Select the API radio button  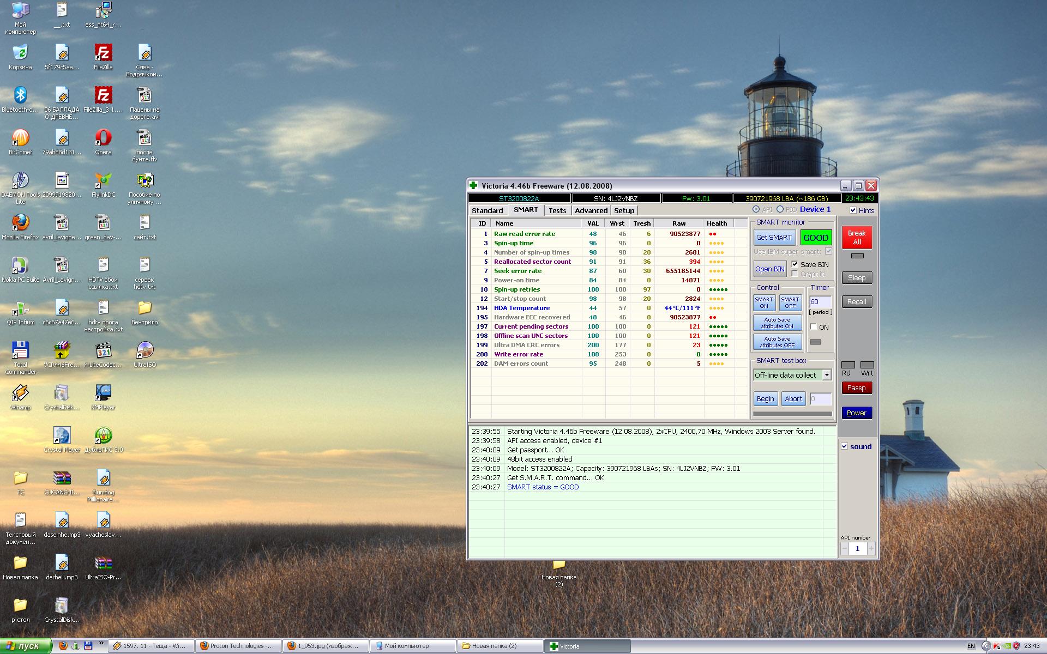pyautogui.click(x=756, y=209)
